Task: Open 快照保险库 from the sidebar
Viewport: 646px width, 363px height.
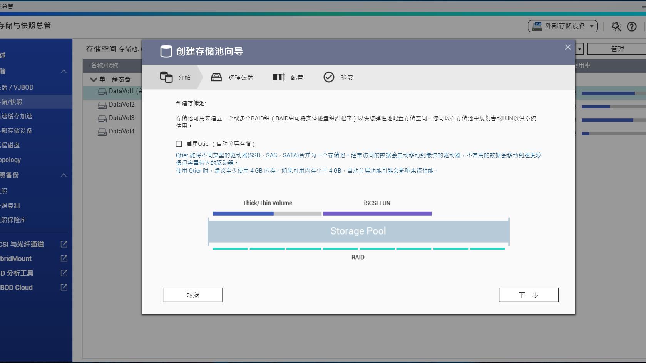Action: click(x=17, y=220)
